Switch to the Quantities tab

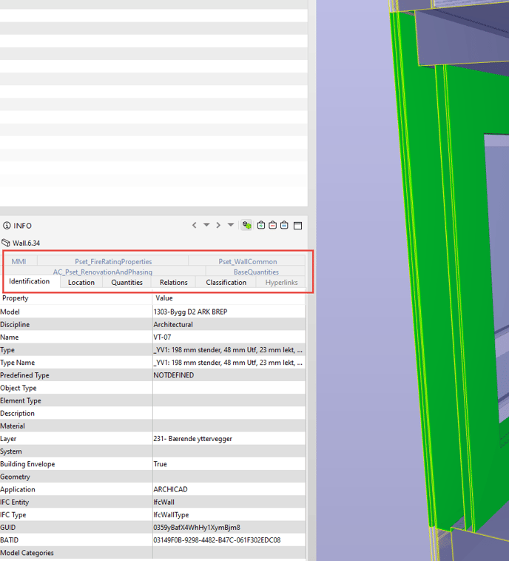point(127,282)
